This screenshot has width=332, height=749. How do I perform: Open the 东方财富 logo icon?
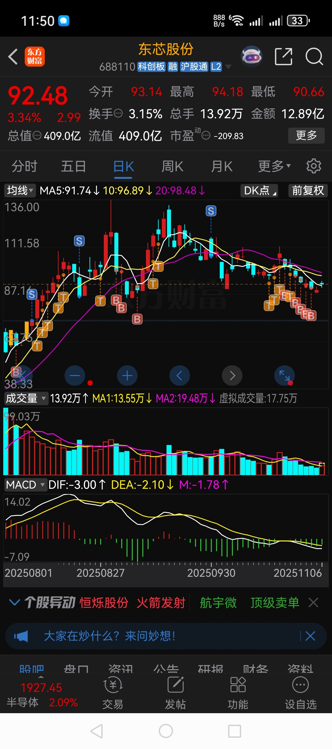coord(35,56)
